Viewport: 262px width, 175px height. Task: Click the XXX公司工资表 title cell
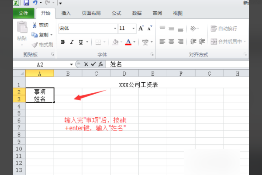coord(138,85)
